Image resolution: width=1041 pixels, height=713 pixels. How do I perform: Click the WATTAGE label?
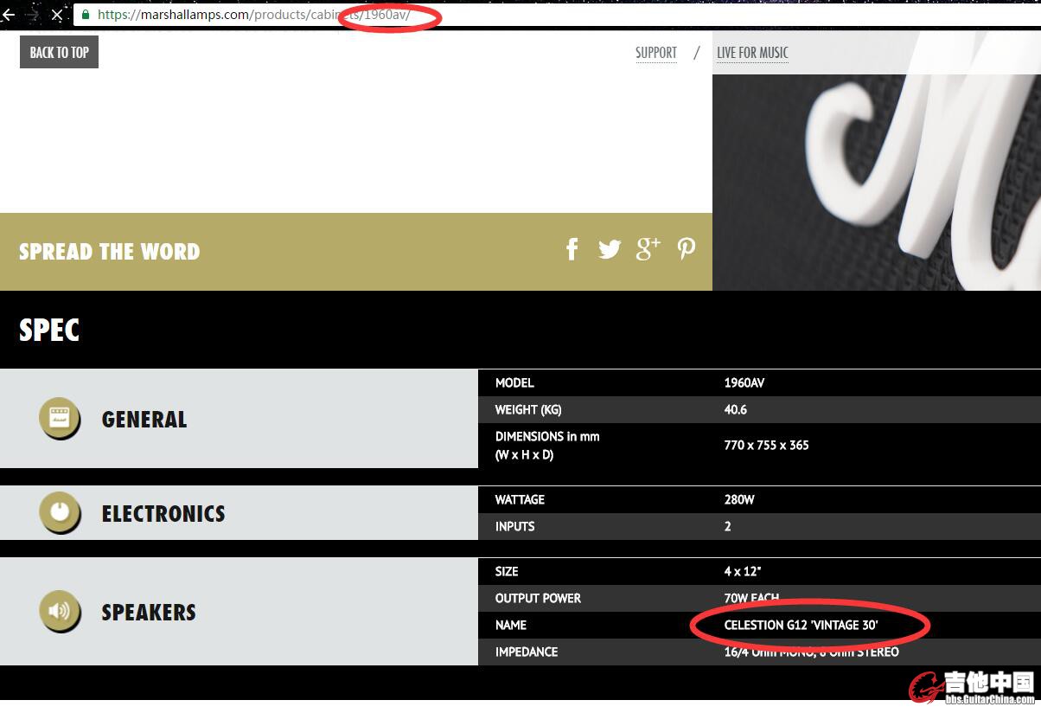(x=520, y=499)
